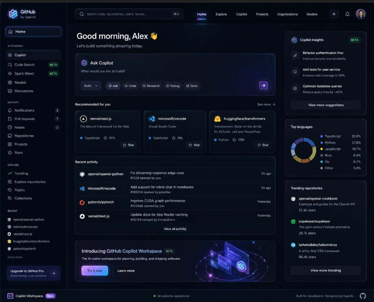Switch to the Home tab
Screen dimensions: 374x302
click(202, 14)
